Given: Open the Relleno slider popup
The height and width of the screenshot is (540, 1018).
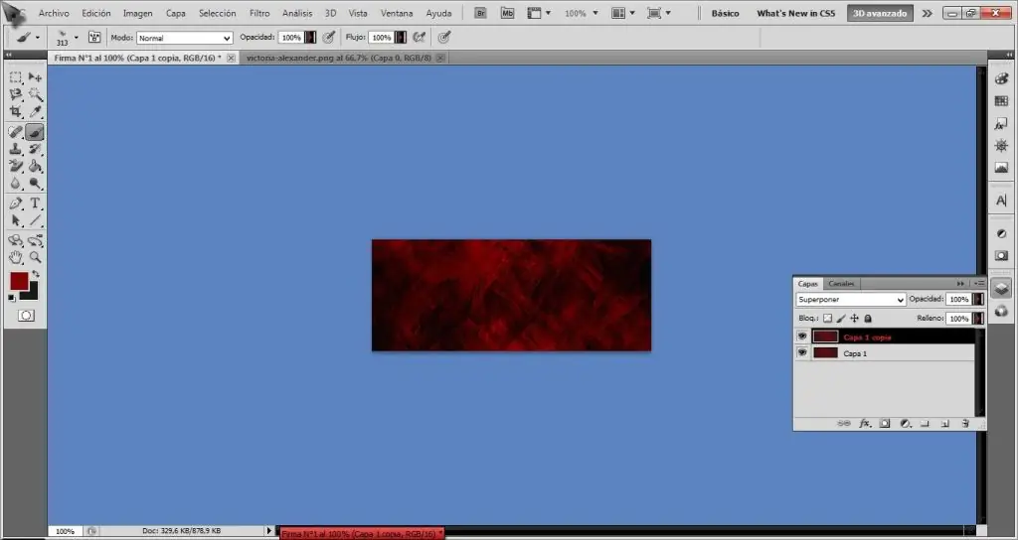Looking at the screenshot, I should pyautogui.click(x=978, y=319).
